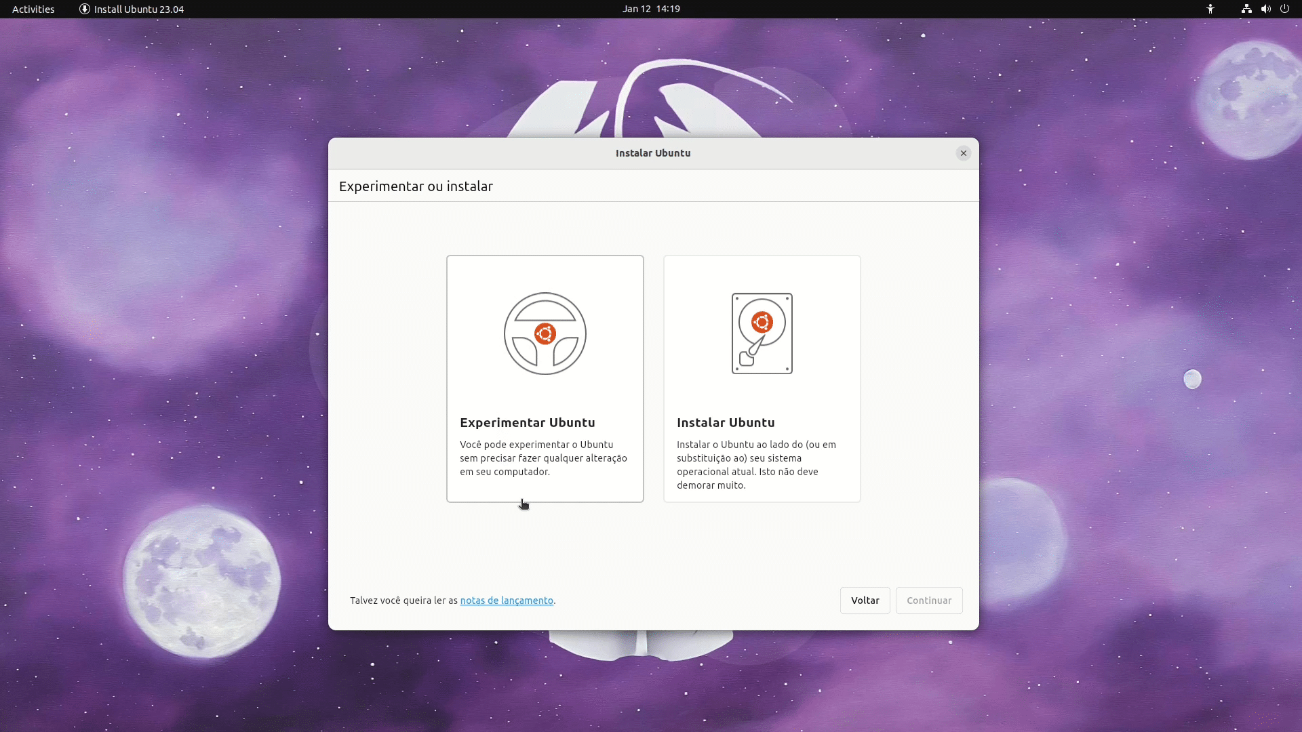Select the Experimentar Ubuntu card title
This screenshot has height=732, width=1302.
click(528, 422)
